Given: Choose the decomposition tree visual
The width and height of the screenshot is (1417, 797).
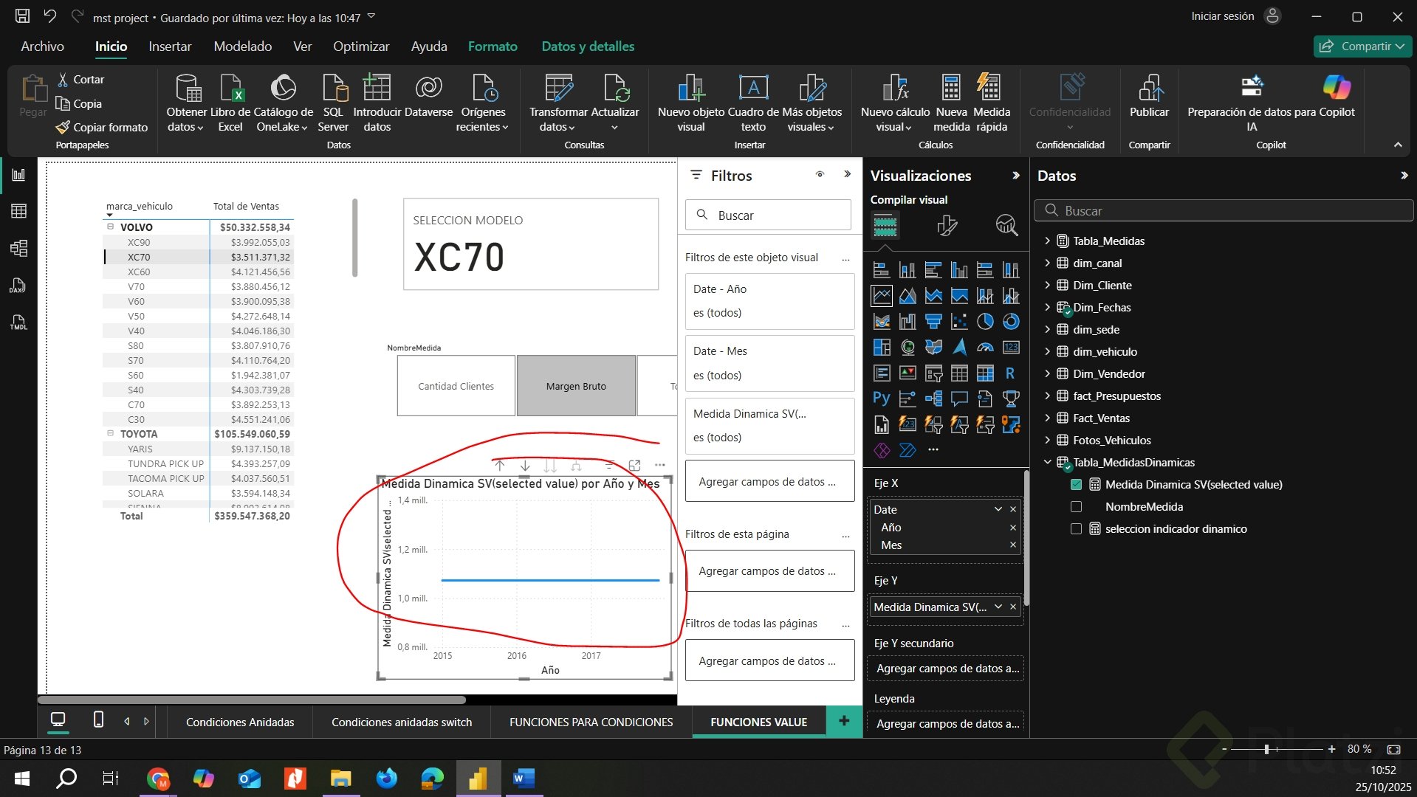Looking at the screenshot, I should 933,399.
